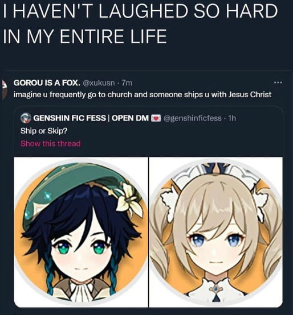Click the white flower on green hat

(x=129, y=199)
